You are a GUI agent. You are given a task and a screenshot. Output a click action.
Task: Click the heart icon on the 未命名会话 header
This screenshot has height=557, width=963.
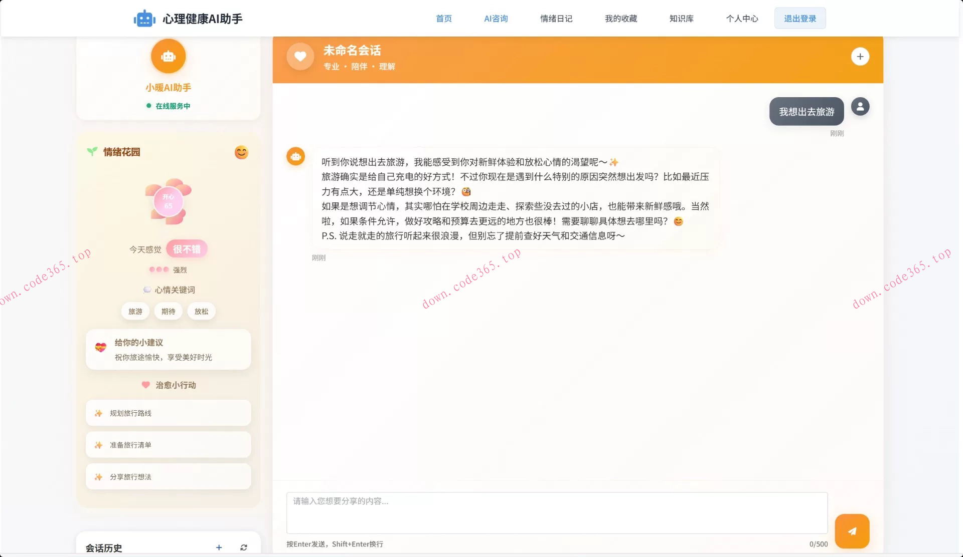click(300, 56)
